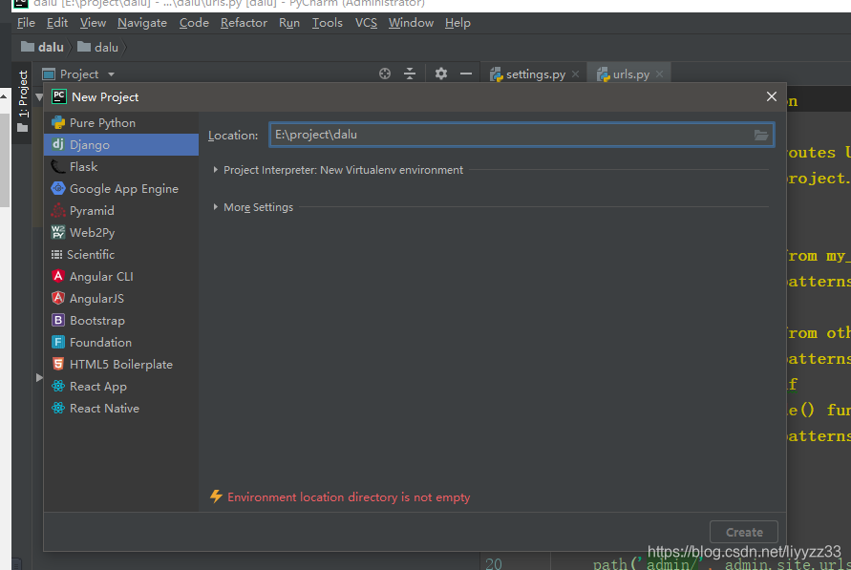Expand More Settings section
Image resolution: width=851 pixels, height=570 pixels.
(216, 207)
